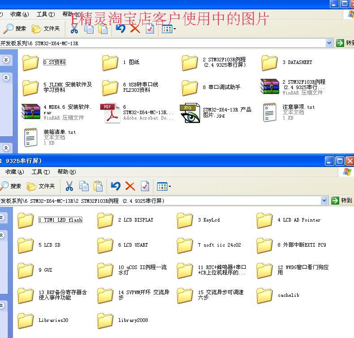
Task: Select the 6 LCD USART folder
Action: pos(122,245)
